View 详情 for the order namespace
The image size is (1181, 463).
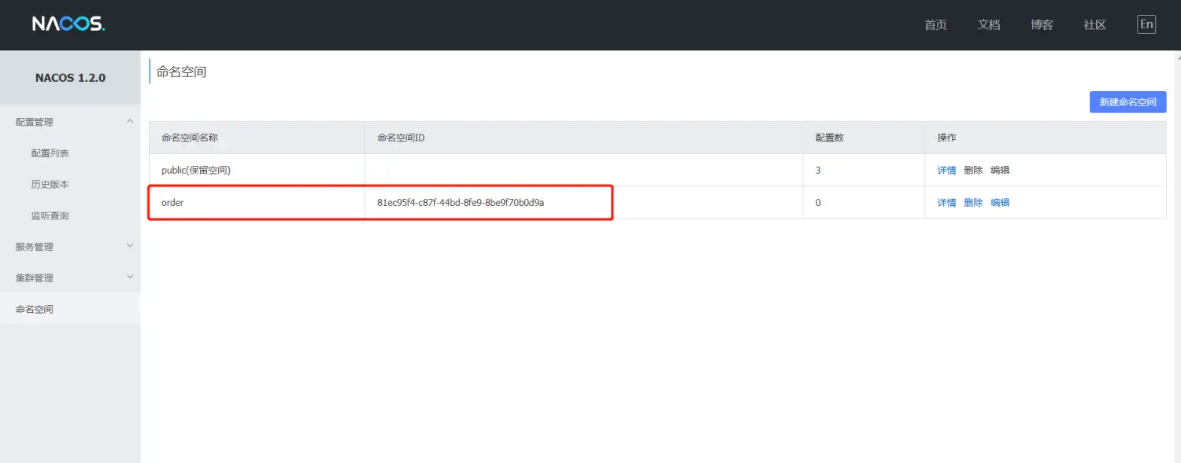[946, 203]
